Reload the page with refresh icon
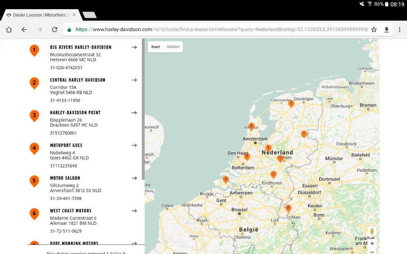This screenshot has width=407, height=254. pyautogui.click(x=54, y=29)
